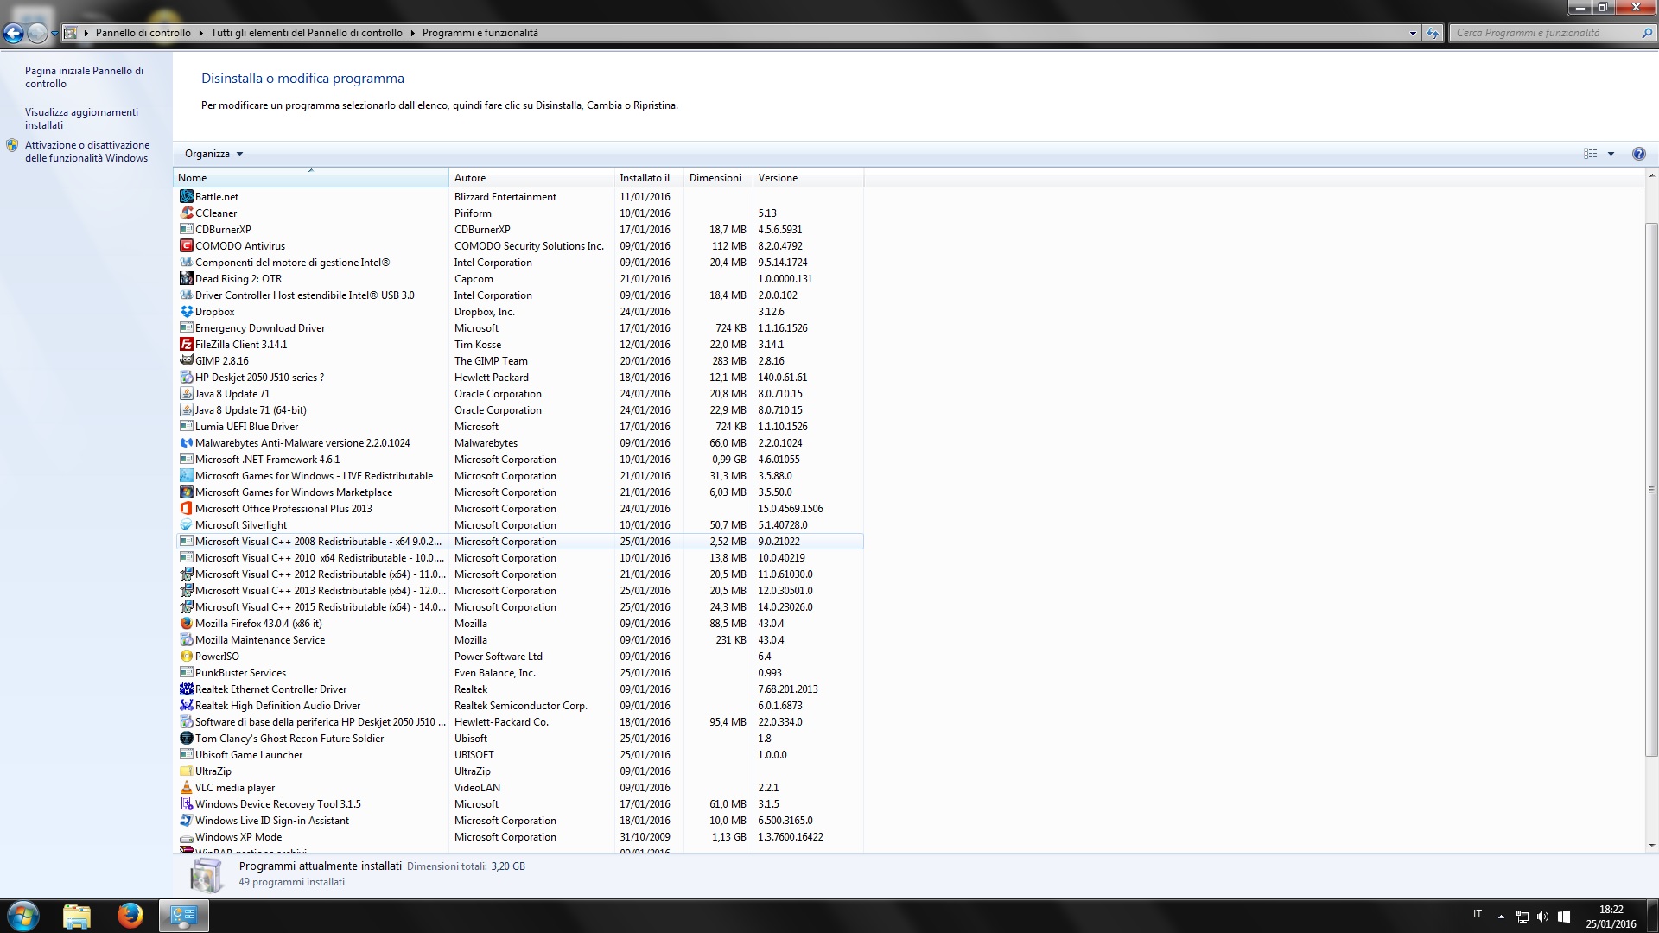This screenshot has height=933, width=1659.
Task: Open Firefox from the taskbar
Action: 130,915
